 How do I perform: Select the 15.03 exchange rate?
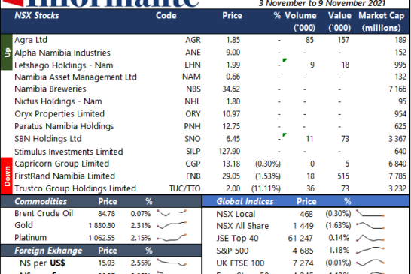coord(106,263)
